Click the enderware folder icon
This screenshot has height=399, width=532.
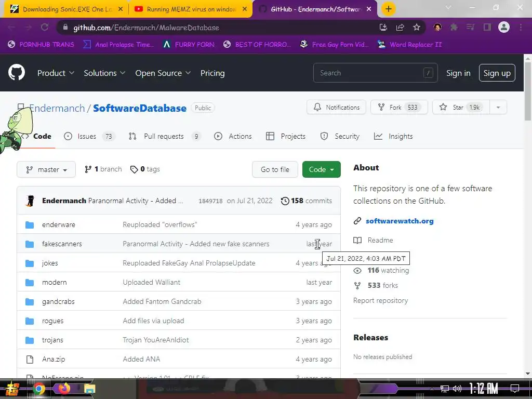(x=30, y=224)
